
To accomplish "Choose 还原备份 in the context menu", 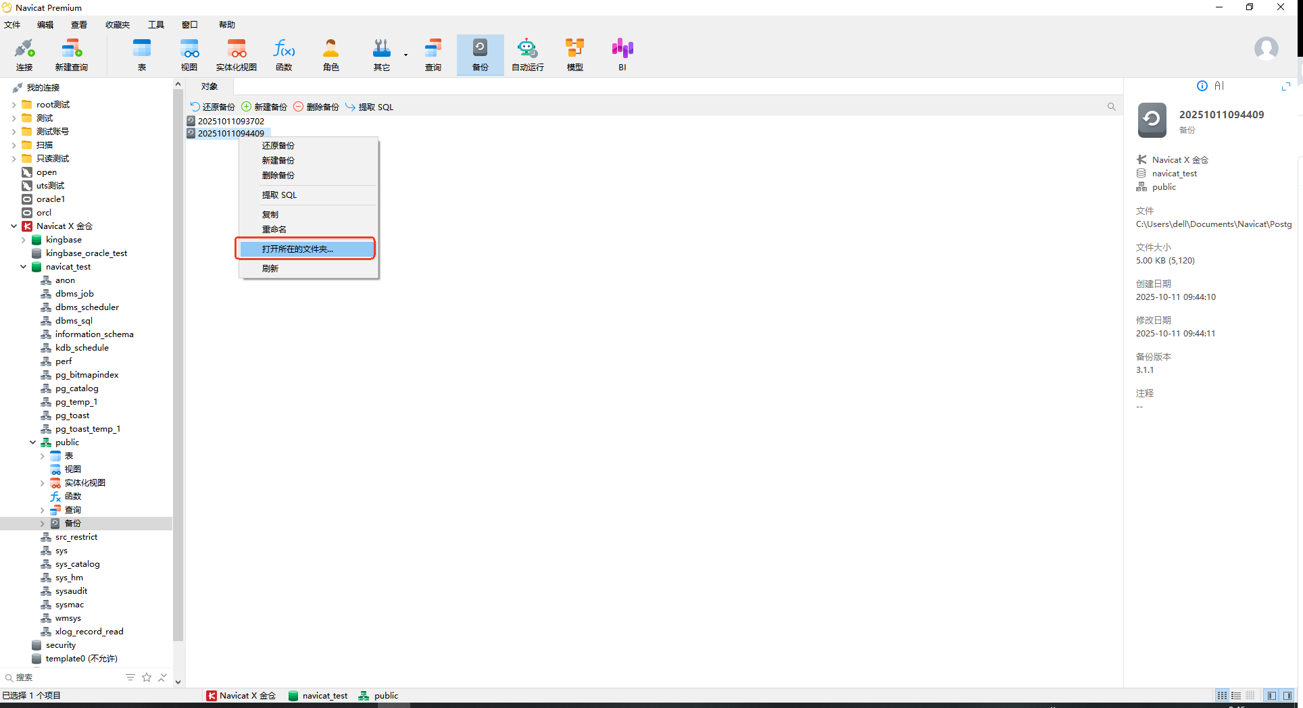I will 308,146.
